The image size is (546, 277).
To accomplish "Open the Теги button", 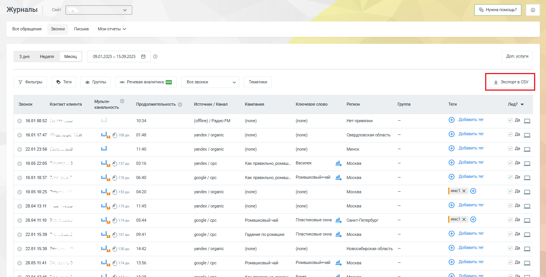I will coord(64,82).
